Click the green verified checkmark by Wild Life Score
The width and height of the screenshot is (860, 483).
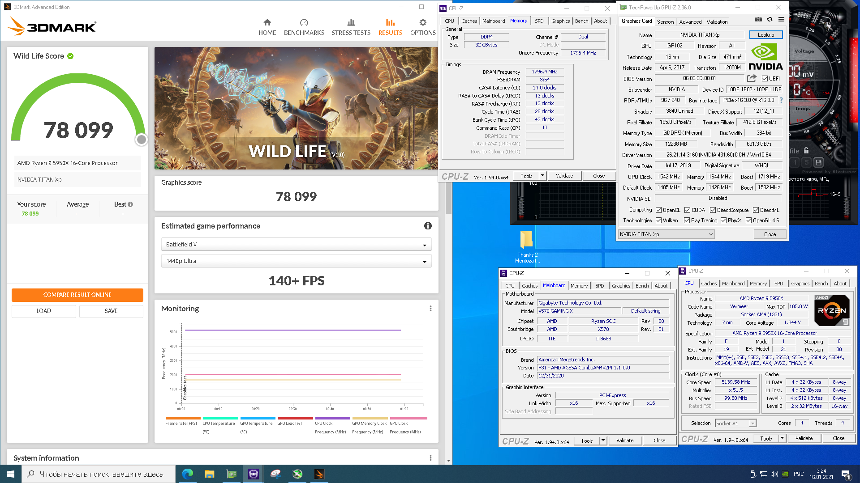[70, 56]
